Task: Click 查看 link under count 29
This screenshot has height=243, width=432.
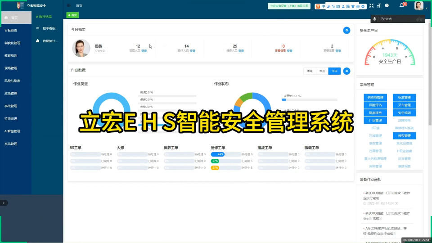Action: coord(241,51)
